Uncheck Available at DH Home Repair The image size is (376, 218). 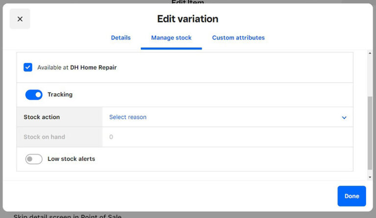pos(28,67)
